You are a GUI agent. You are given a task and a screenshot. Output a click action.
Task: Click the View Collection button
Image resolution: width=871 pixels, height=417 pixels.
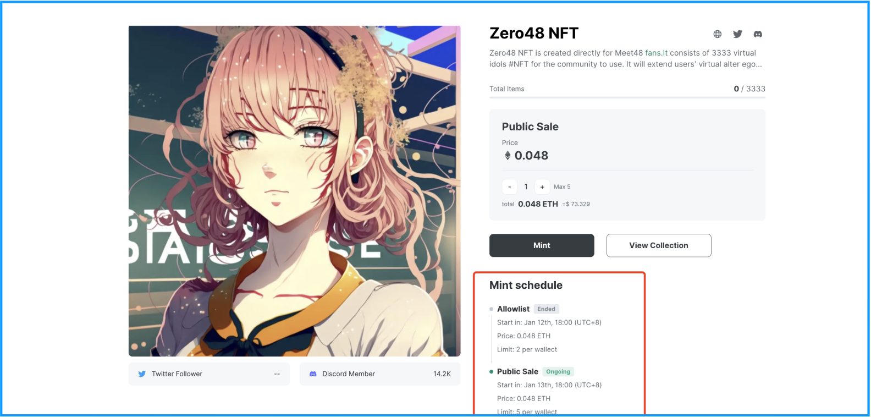(x=659, y=245)
